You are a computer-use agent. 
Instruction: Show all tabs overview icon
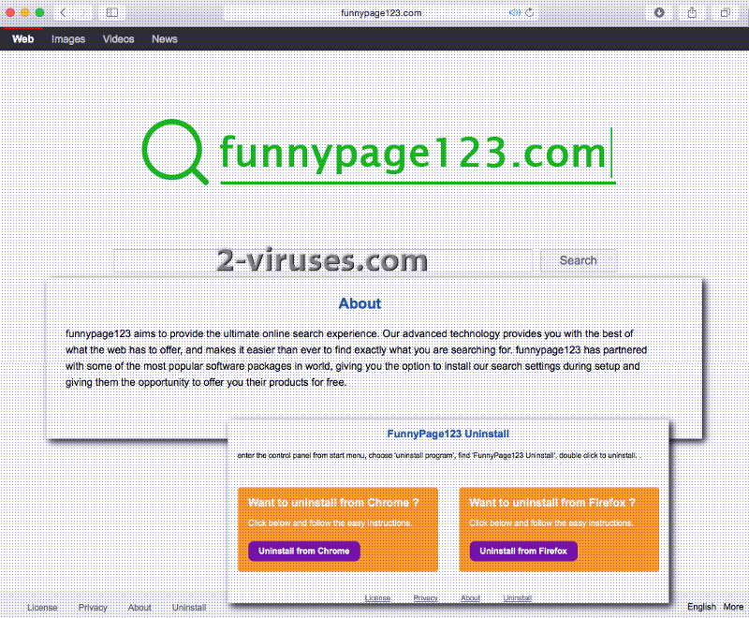tap(725, 13)
